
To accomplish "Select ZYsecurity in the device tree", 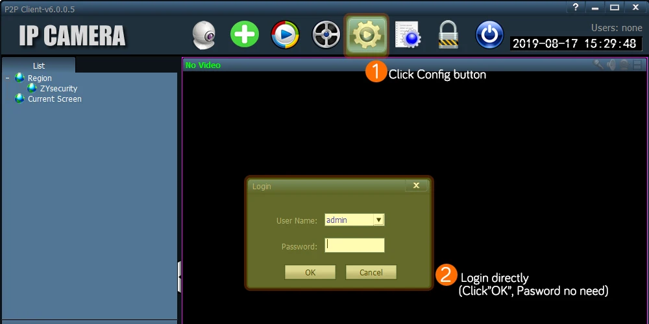I will pyautogui.click(x=59, y=88).
